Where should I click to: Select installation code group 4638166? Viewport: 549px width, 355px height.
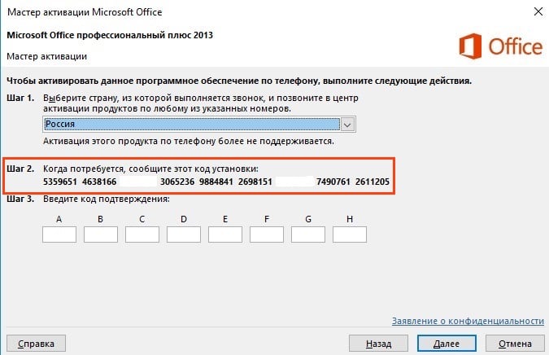coord(99,182)
